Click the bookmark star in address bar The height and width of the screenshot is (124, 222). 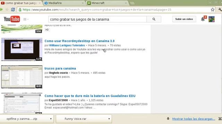coord(213,10)
